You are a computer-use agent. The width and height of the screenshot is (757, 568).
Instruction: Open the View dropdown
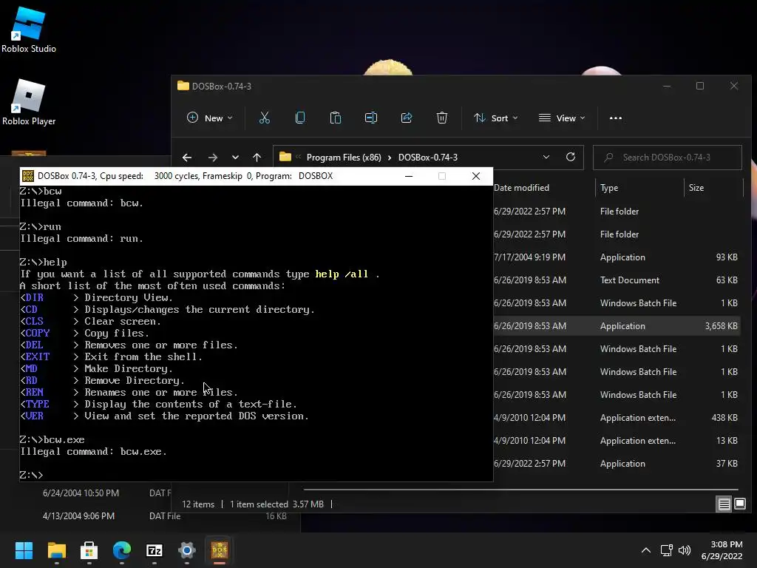(562, 118)
